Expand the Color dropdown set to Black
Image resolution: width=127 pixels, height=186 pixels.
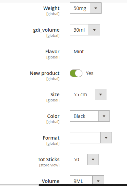click(x=90, y=116)
